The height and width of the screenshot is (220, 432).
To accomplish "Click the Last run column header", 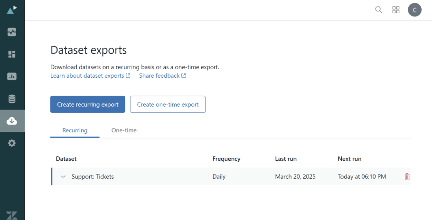I will [x=286, y=159].
